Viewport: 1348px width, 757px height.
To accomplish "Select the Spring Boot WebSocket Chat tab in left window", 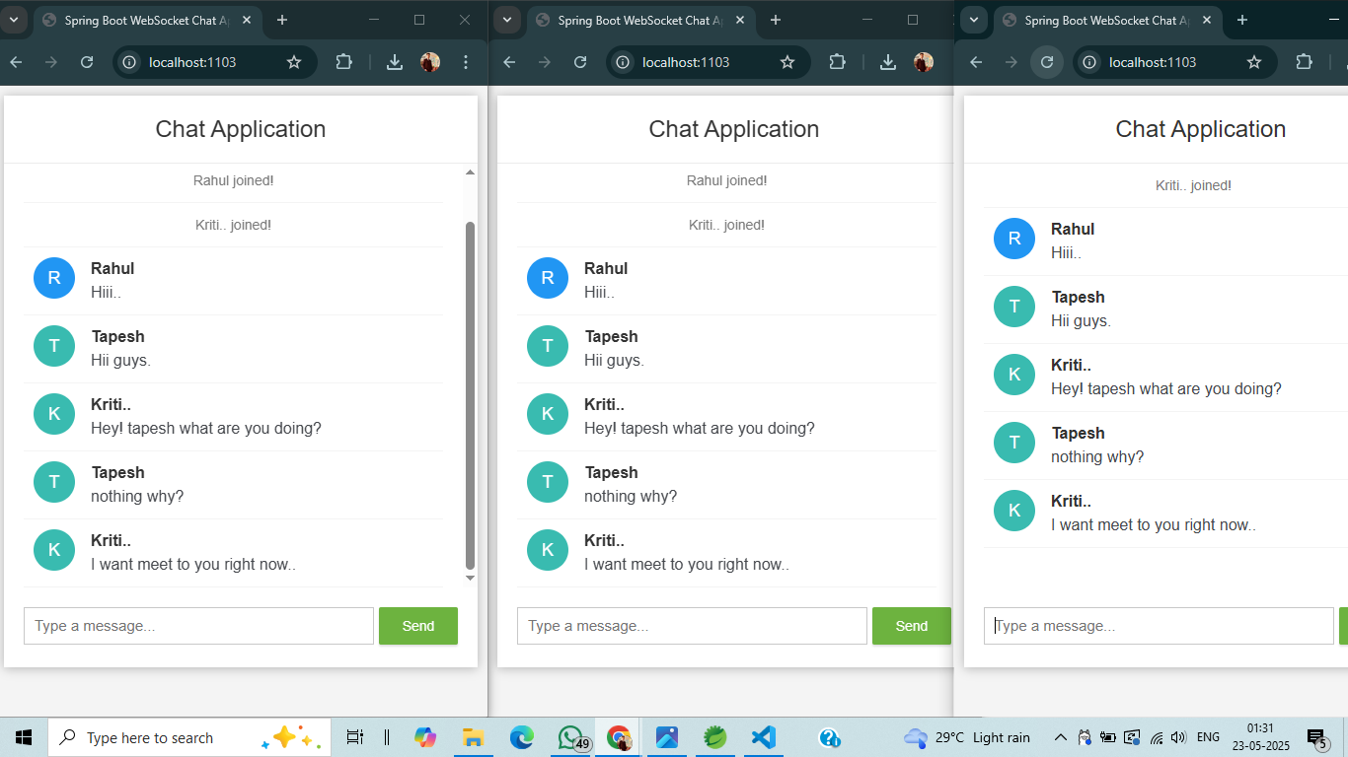I will tap(138, 20).
